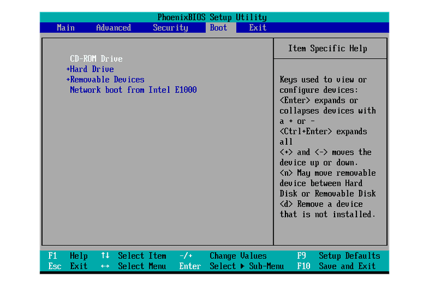
Task: Click the left-right arrows Select Menu hint
Action: point(134,266)
